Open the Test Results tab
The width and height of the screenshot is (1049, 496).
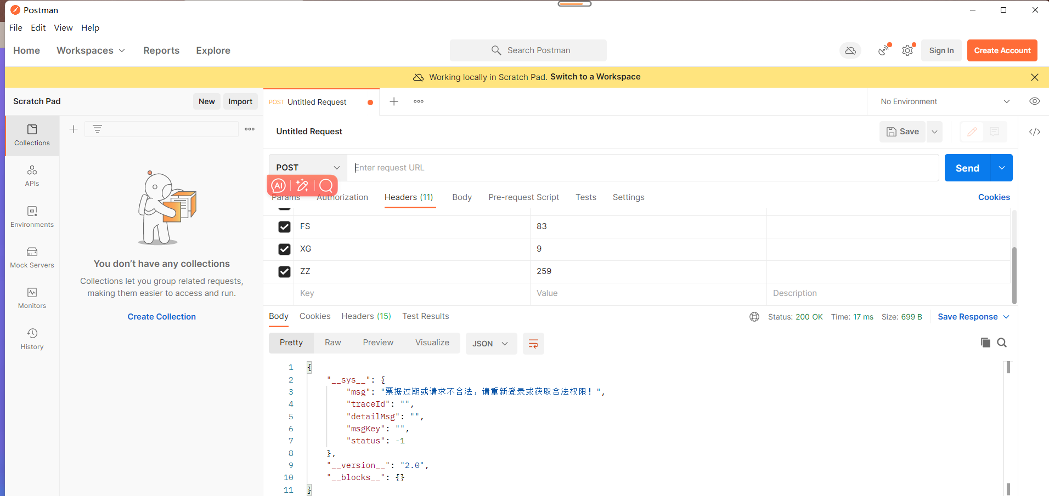(426, 316)
